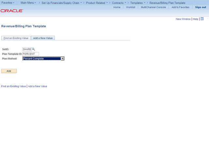
Task: Click the Revenue/Billing Plan Template page heading
Action: 24,26
